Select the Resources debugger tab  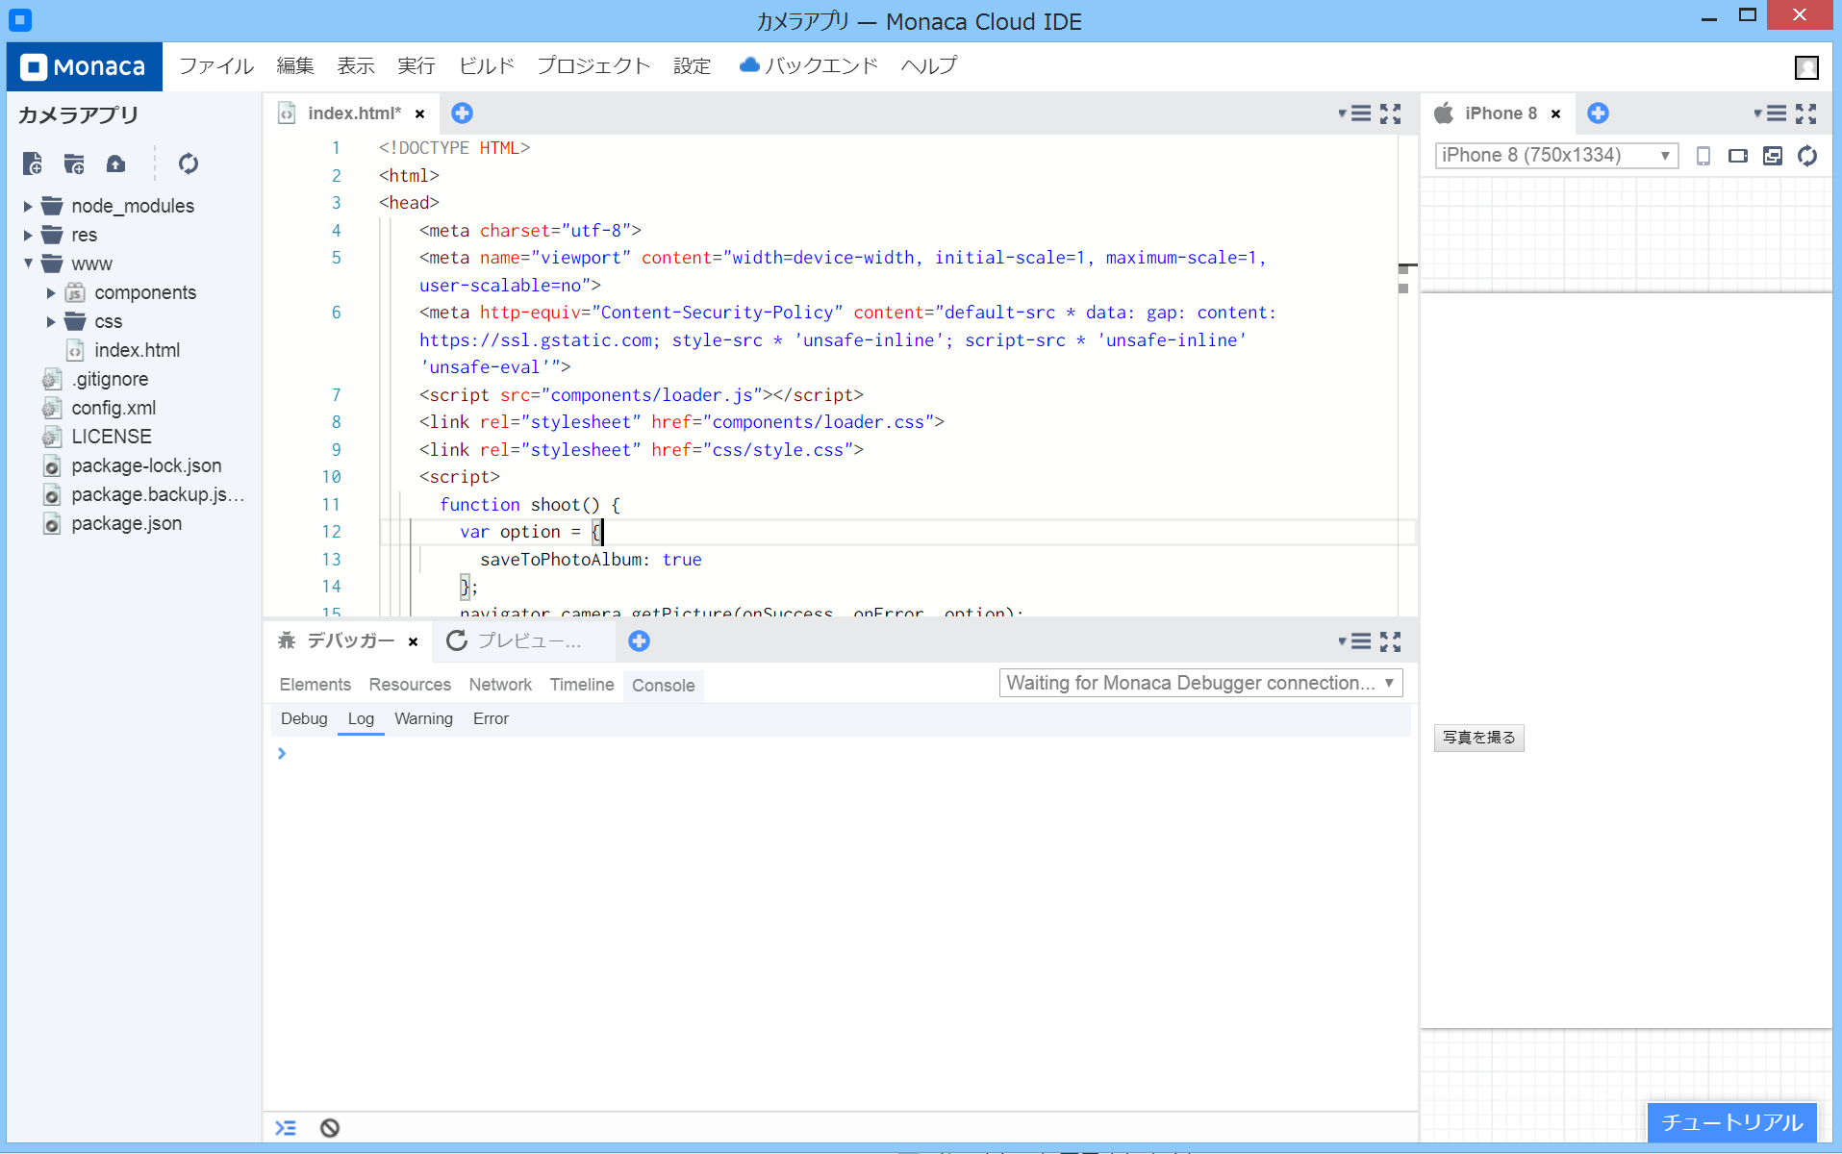pyautogui.click(x=410, y=685)
